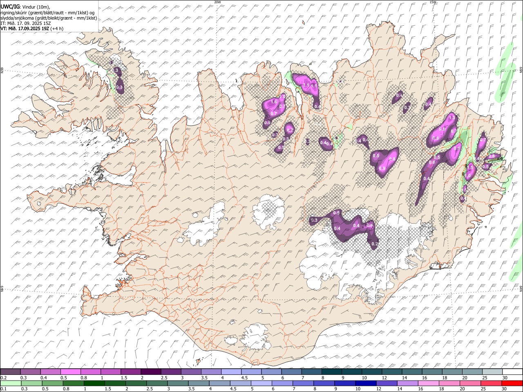
Task: Select the "1.6" snowfall value on the map
Action: [x=274, y=102]
